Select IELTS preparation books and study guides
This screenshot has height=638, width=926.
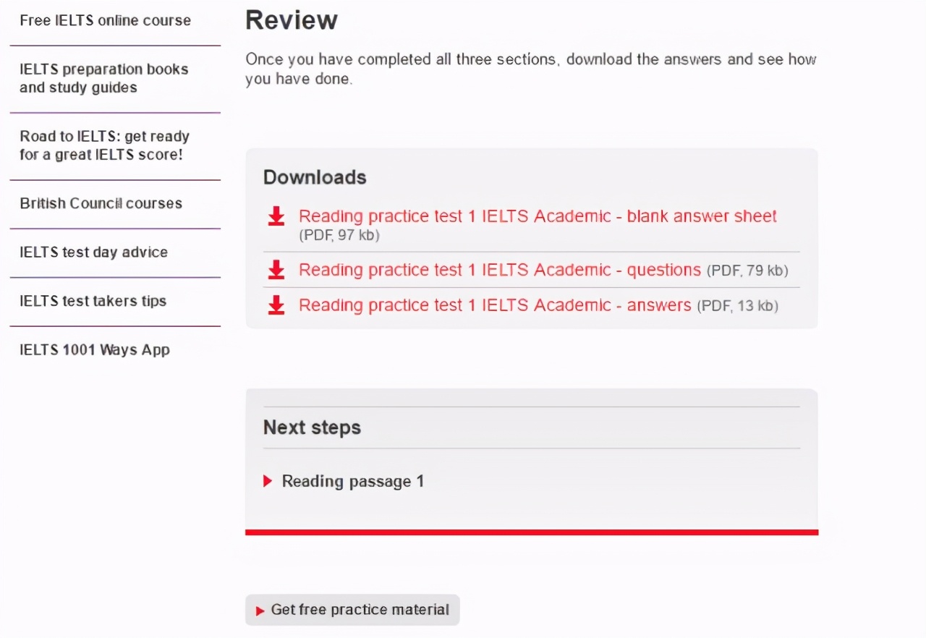pos(103,78)
